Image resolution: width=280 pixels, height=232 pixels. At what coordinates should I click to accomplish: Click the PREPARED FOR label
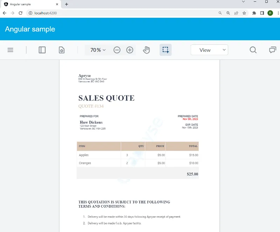tap(89, 116)
